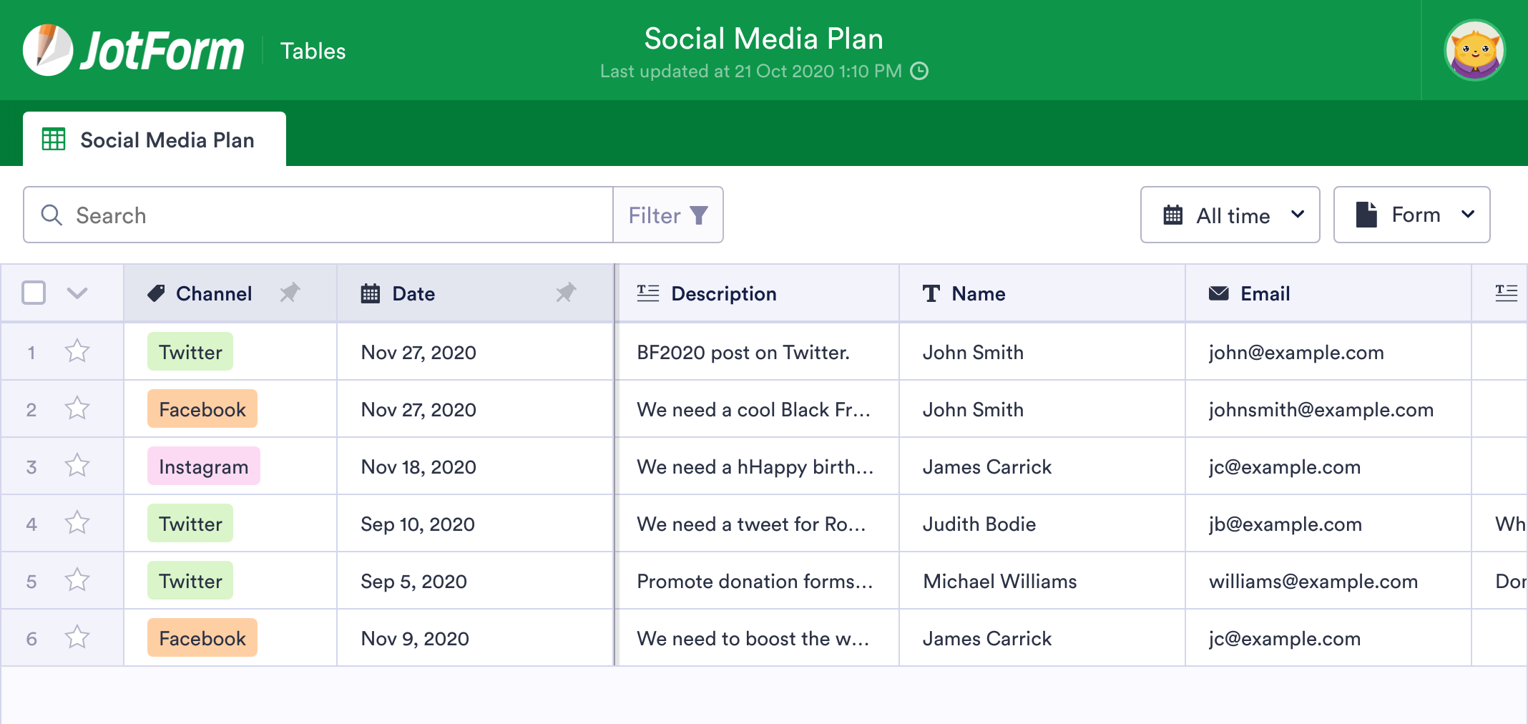Click john@example.com email entry
This screenshot has width=1528, height=724.
click(x=1295, y=352)
